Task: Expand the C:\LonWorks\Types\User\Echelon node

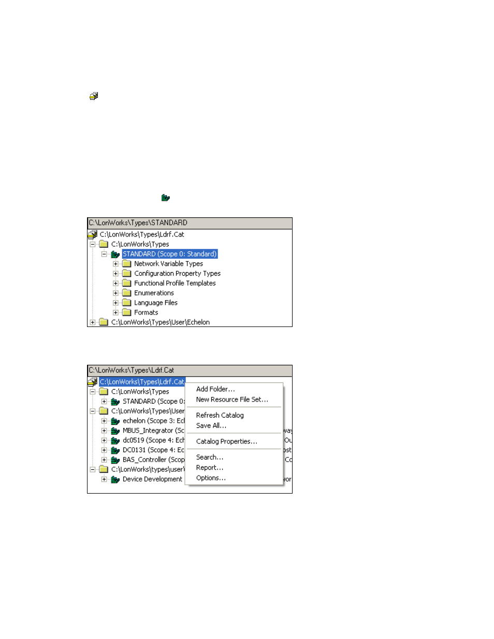Action: click(x=93, y=322)
